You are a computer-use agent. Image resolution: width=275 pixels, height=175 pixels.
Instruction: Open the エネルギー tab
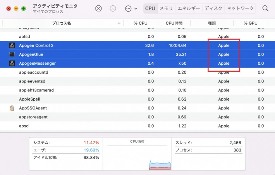[189, 8]
